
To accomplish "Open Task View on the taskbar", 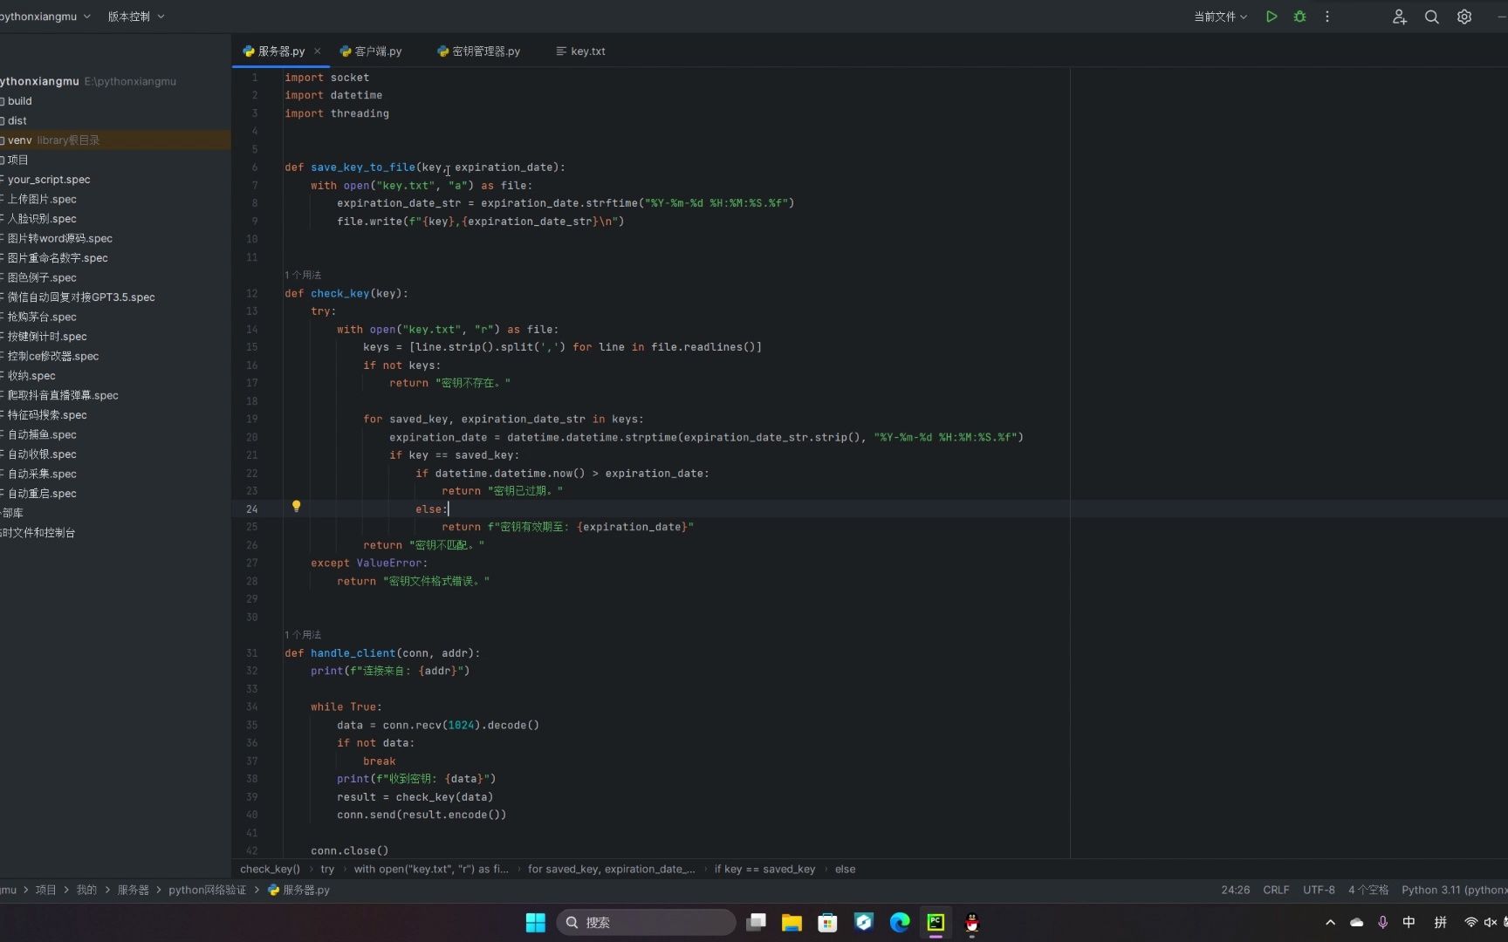I will 756,922.
